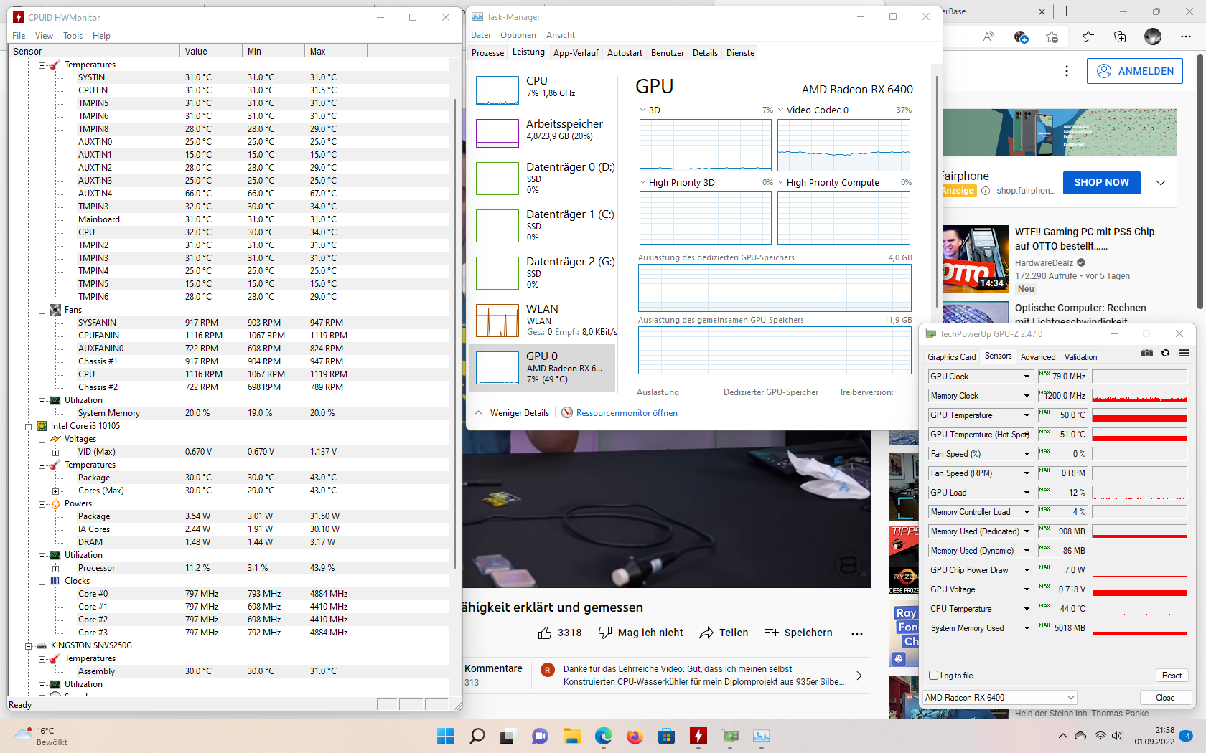Screen dimensions: 1206x753
Task: Open 3D engine graph dropdown
Action: pos(643,110)
